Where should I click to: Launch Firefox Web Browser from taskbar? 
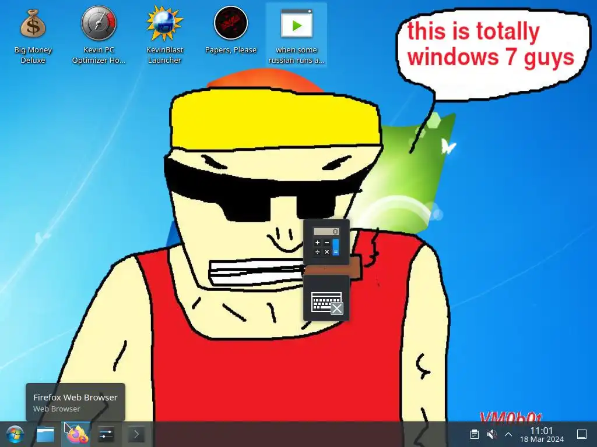(76, 434)
